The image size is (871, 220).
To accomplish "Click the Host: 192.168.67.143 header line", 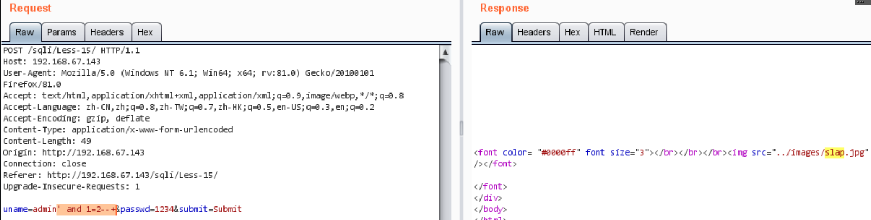I will tap(52, 62).
